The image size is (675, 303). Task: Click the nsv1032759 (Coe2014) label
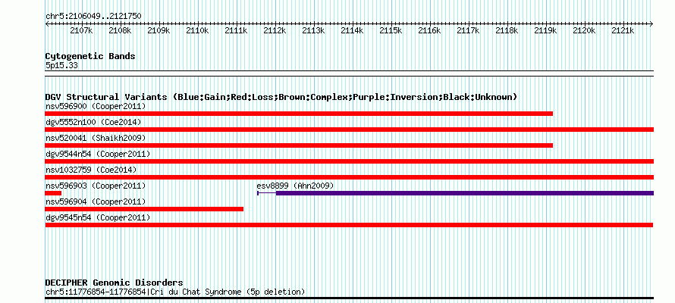pyautogui.click(x=91, y=170)
